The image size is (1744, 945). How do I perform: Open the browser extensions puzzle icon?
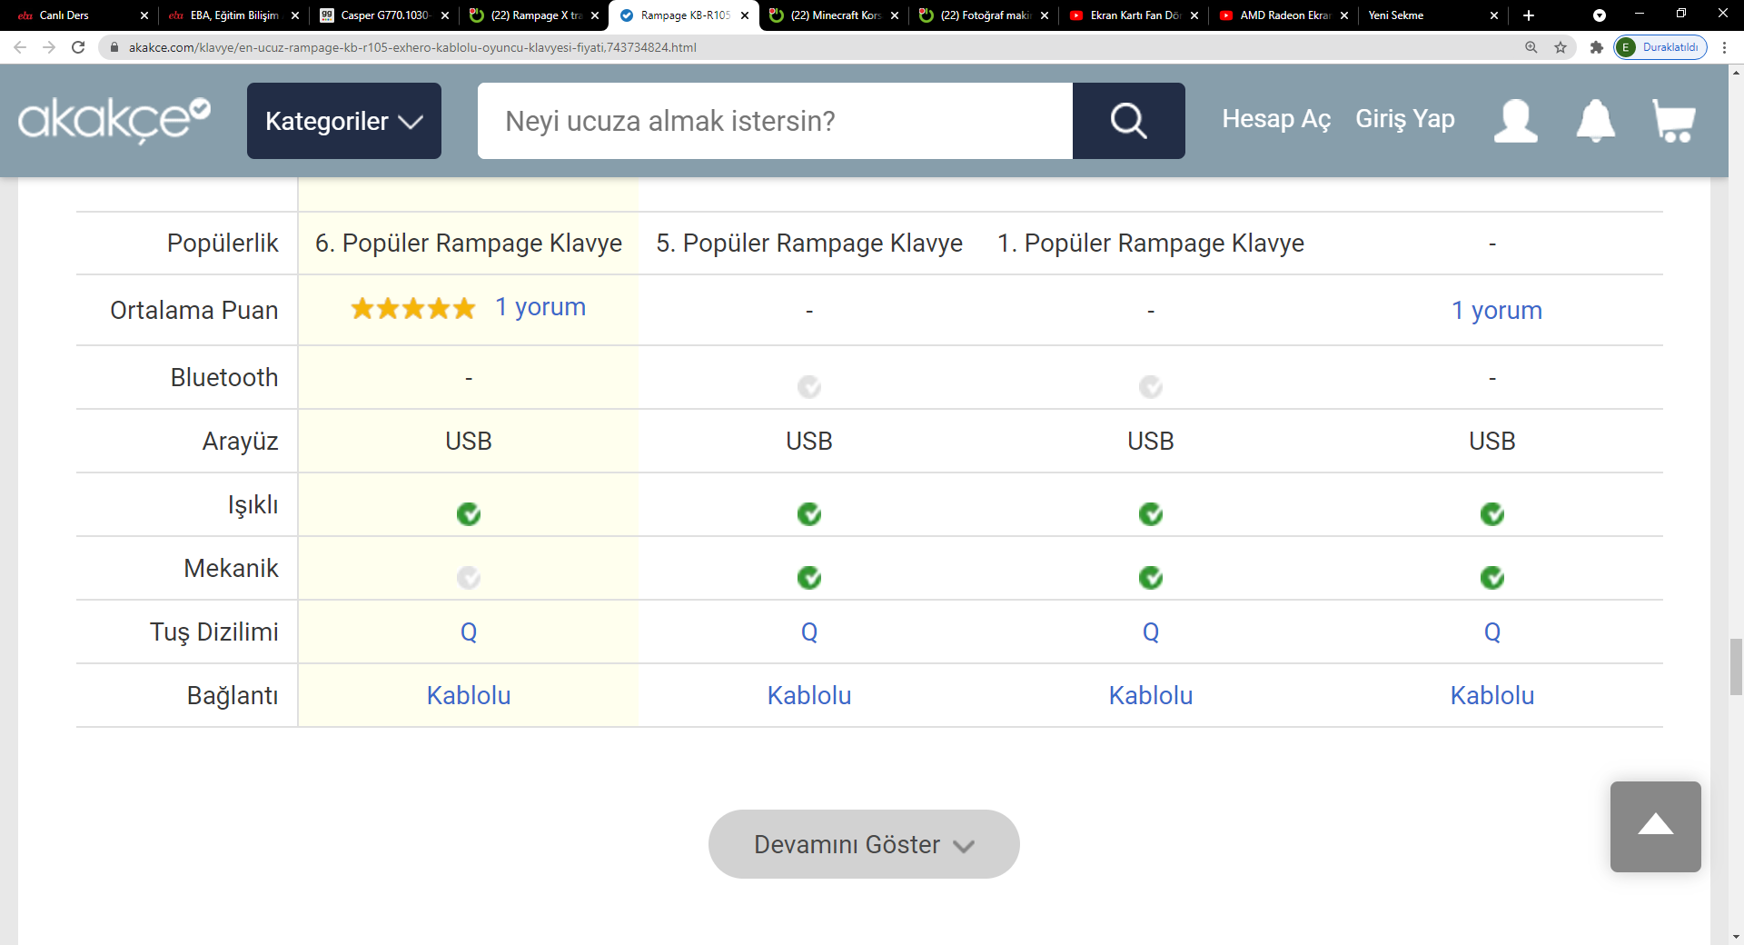(1596, 47)
